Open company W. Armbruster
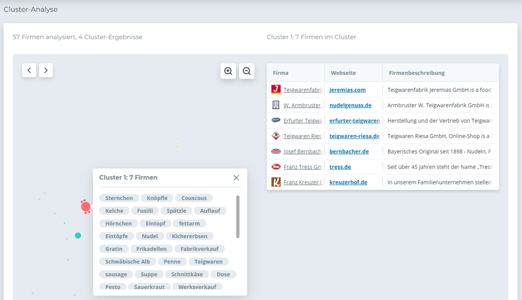Screen dimensions: 522x300 [303, 105]
